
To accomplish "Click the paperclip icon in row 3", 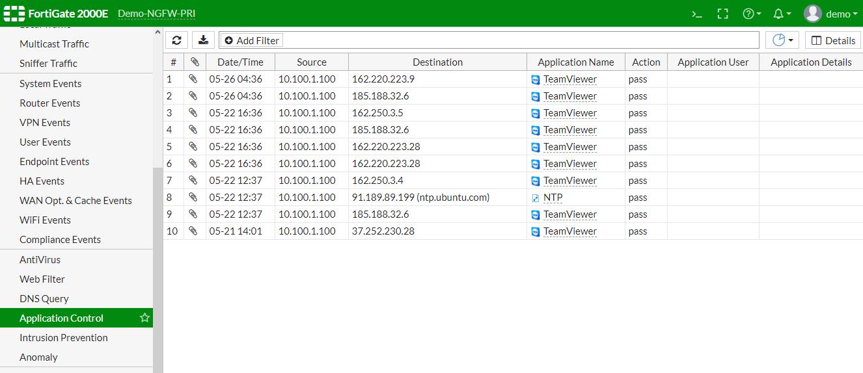I will [193, 112].
